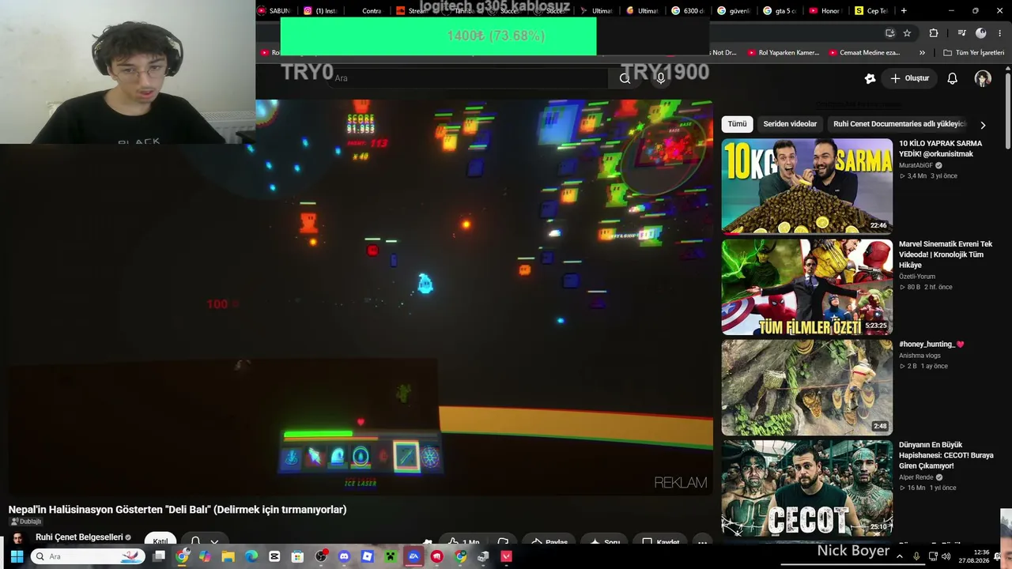Open the YouTube account avatar menu
This screenshot has height=569, width=1012.
coord(983,78)
